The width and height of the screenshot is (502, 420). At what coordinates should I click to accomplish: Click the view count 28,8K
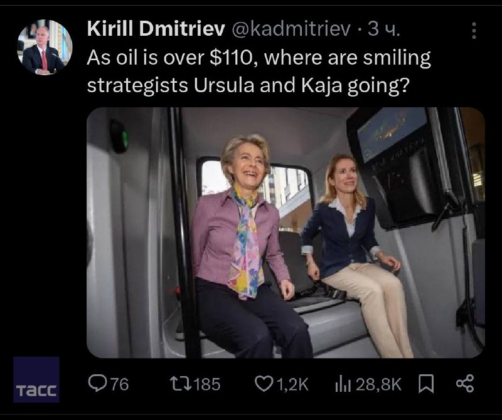point(379,384)
